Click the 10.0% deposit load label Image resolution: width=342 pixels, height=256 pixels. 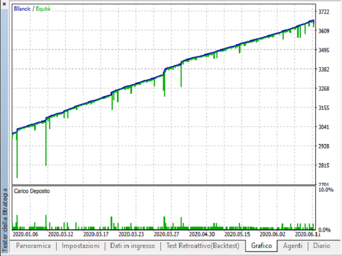[x=326, y=190]
